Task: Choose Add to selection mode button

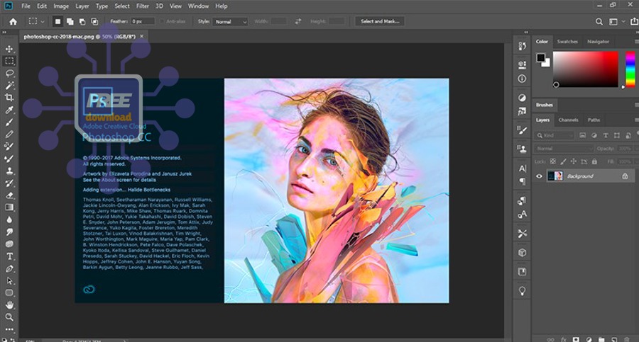Action: click(x=70, y=21)
